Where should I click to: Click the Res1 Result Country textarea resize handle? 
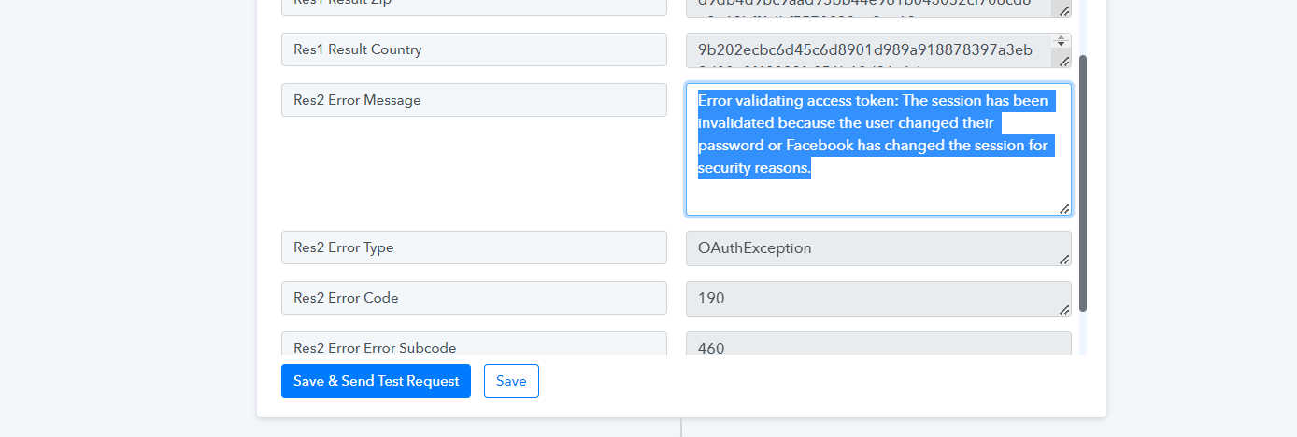[1064, 61]
